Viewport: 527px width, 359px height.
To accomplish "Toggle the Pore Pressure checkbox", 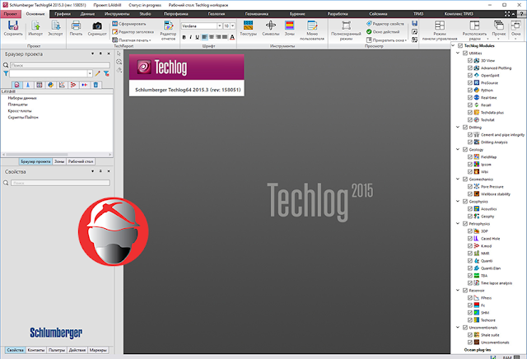I will pos(470,187).
